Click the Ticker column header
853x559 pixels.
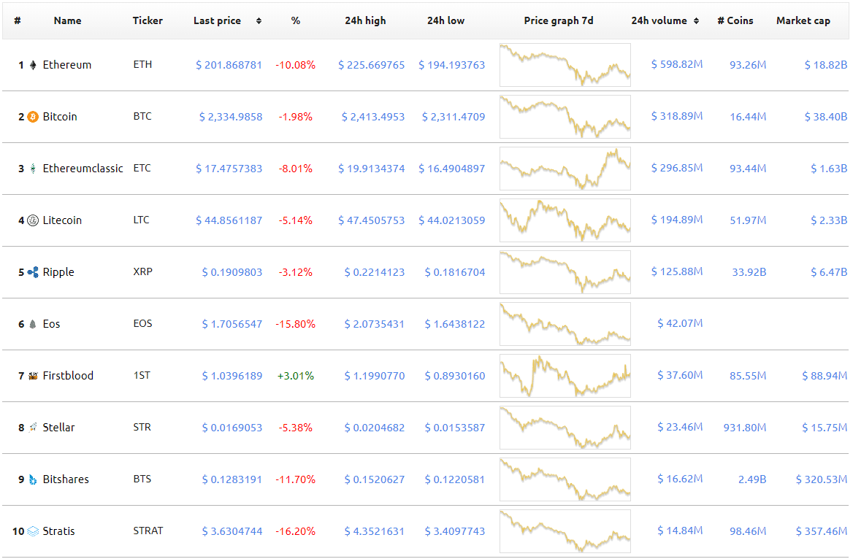pyautogui.click(x=148, y=20)
